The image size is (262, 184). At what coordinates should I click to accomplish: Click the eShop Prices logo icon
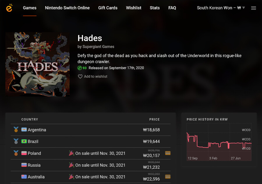(9, 8)
